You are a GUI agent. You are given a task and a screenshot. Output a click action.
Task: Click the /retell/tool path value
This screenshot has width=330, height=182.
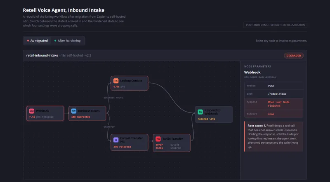(277, 94)
